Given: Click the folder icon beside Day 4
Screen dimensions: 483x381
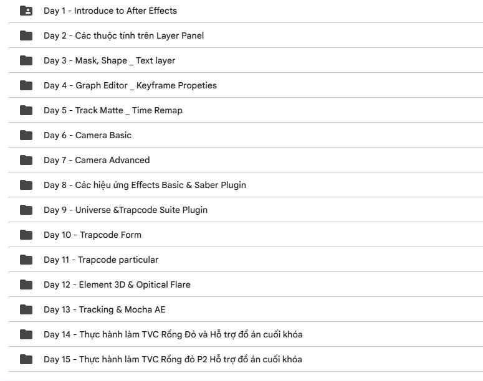Looking at the screenshot, I should 26,85.
